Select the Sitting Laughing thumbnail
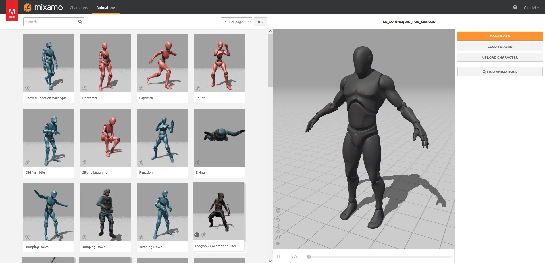The width and height of the screenshot is (545, 263). pos(106,138)
